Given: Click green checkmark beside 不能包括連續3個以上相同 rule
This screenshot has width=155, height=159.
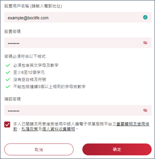Looking at the screenshot, I should [8, 86].
